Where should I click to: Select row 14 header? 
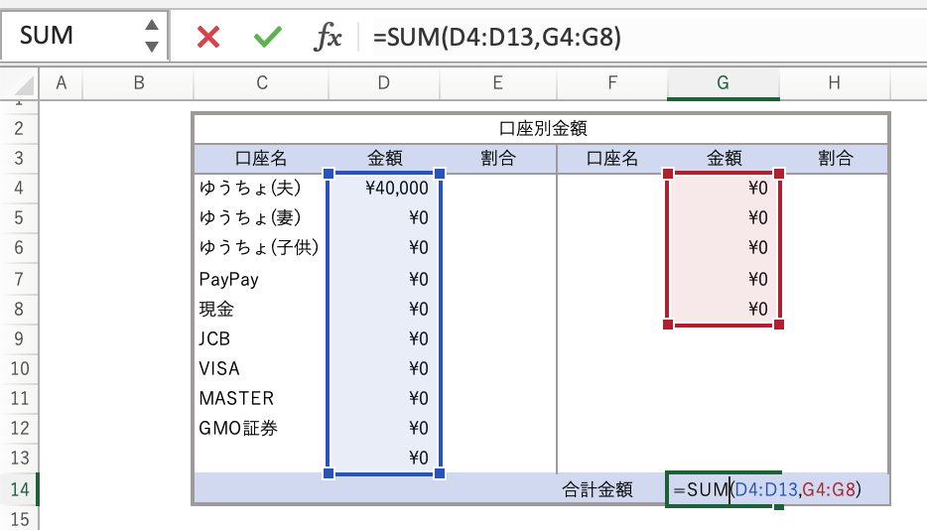20,489
